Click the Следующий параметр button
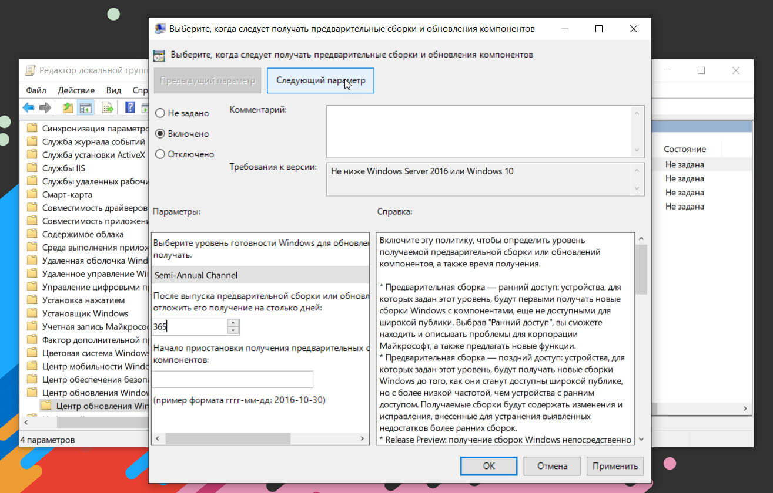 pos(321,81)
